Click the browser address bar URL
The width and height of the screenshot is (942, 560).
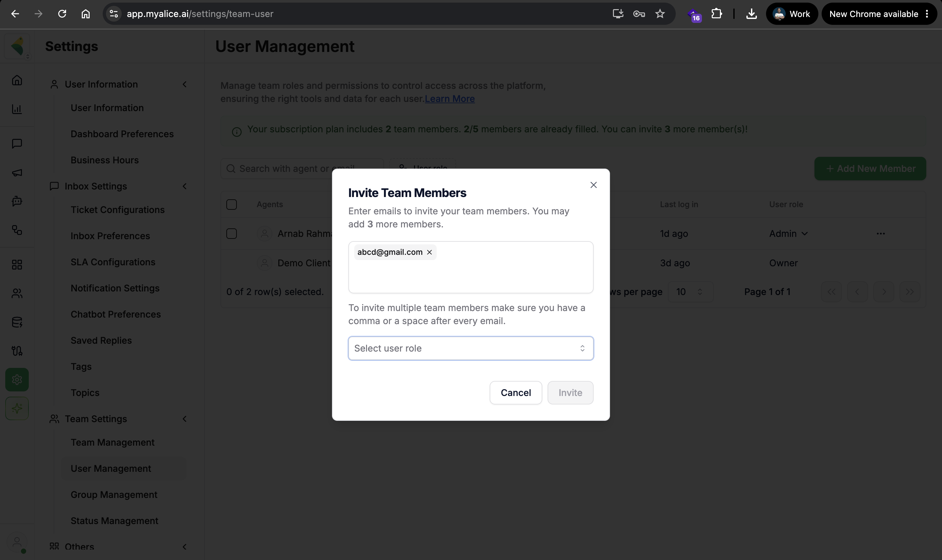click(200, 14)
